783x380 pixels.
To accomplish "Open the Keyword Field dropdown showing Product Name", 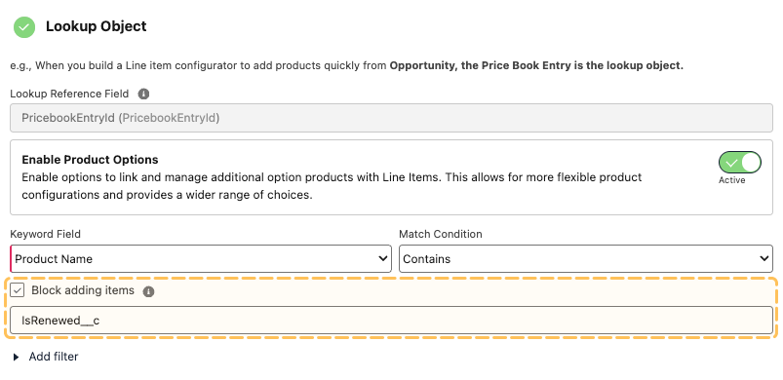I will coord(201,259).
